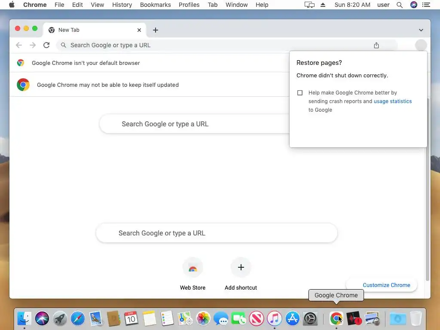Open the Window menu
The width and height of the screenshot is (440, 330).
(237, 5)
